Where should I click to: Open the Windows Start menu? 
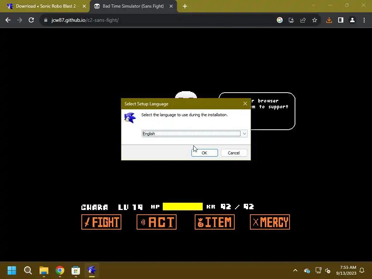click(x=12, y=270)
